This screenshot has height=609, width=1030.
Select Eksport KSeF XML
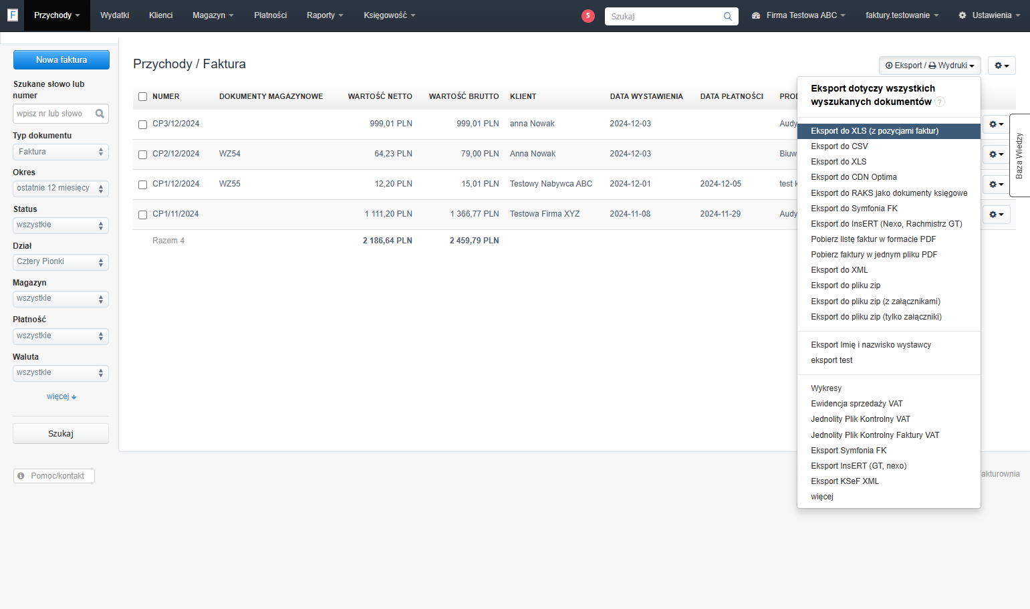[889, 481]
